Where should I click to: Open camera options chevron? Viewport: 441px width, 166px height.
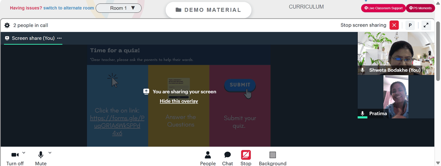point(24,153)
